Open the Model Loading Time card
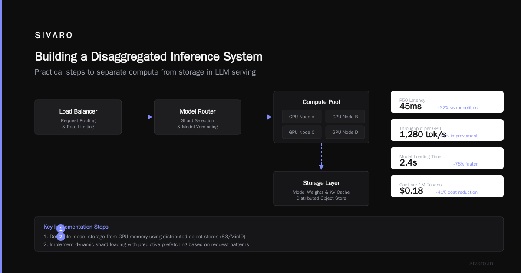The height and width of the screenshot is (273, 521). (447, 158)
